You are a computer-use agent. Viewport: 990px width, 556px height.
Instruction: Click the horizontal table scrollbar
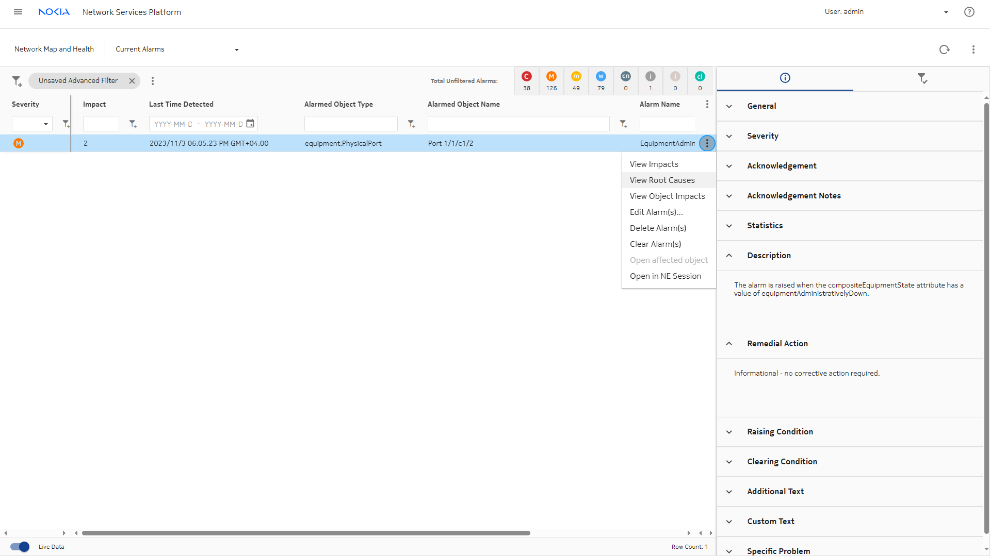click(x=306, y=533)
